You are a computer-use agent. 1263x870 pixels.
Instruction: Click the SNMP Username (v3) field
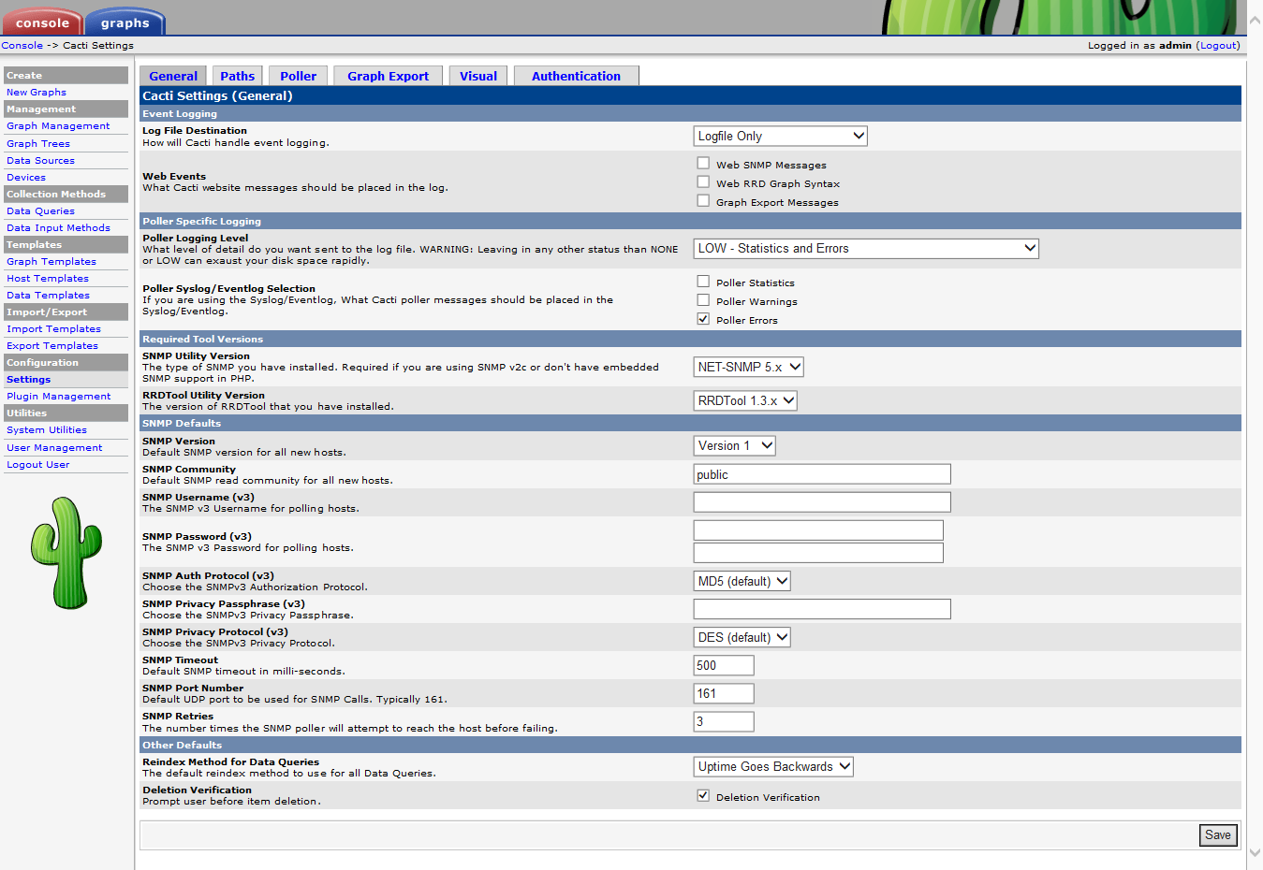tap(822, 502)
